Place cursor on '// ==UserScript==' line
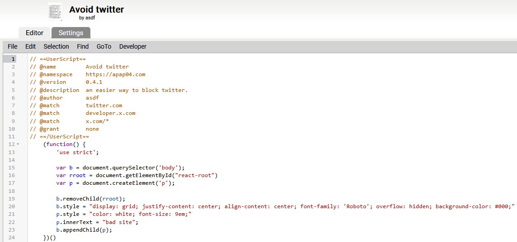Viewport: 517px width, 242px height. pyautogui.click(x=58, y=59)
